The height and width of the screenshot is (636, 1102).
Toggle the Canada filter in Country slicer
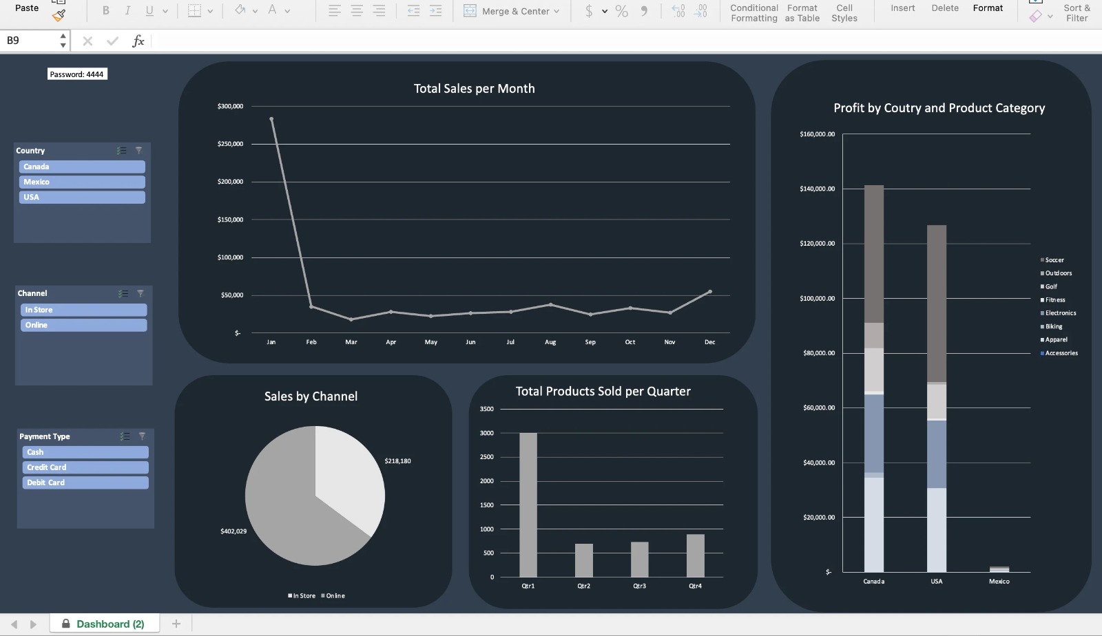pos(82,167)
